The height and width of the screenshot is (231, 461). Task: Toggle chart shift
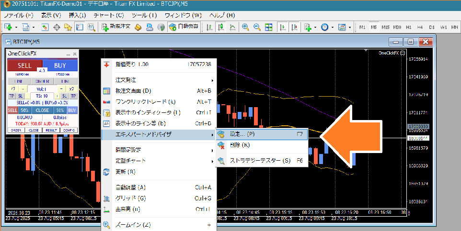coord(294,27)
